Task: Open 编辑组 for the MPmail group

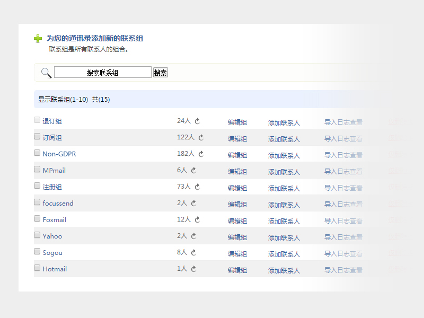Action: (x=237, y=172)
